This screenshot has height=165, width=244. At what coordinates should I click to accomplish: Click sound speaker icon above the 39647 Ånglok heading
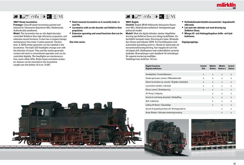(x=156, y=16)
